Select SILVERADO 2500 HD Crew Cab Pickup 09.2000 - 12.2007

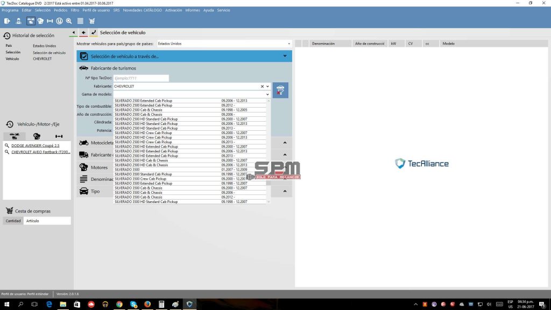point(190,133)
